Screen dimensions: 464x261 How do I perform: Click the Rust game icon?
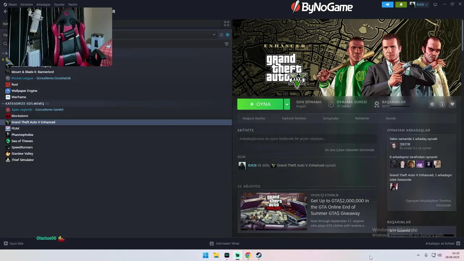[x=8, y=84]
